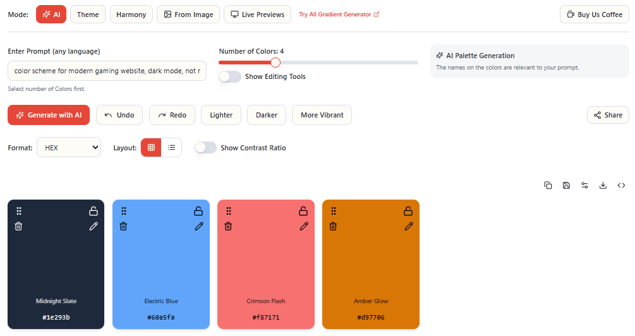
Task: Enable the Show Editing Tools toggle
Action: [230, 76]
